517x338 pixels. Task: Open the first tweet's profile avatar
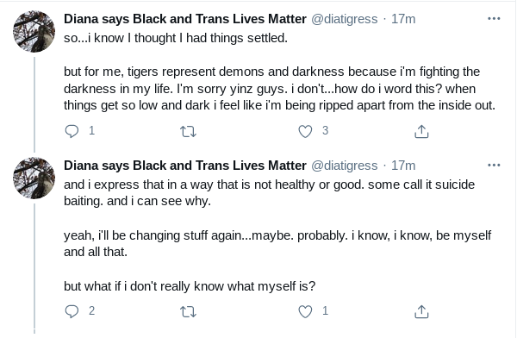coord(34,32)
